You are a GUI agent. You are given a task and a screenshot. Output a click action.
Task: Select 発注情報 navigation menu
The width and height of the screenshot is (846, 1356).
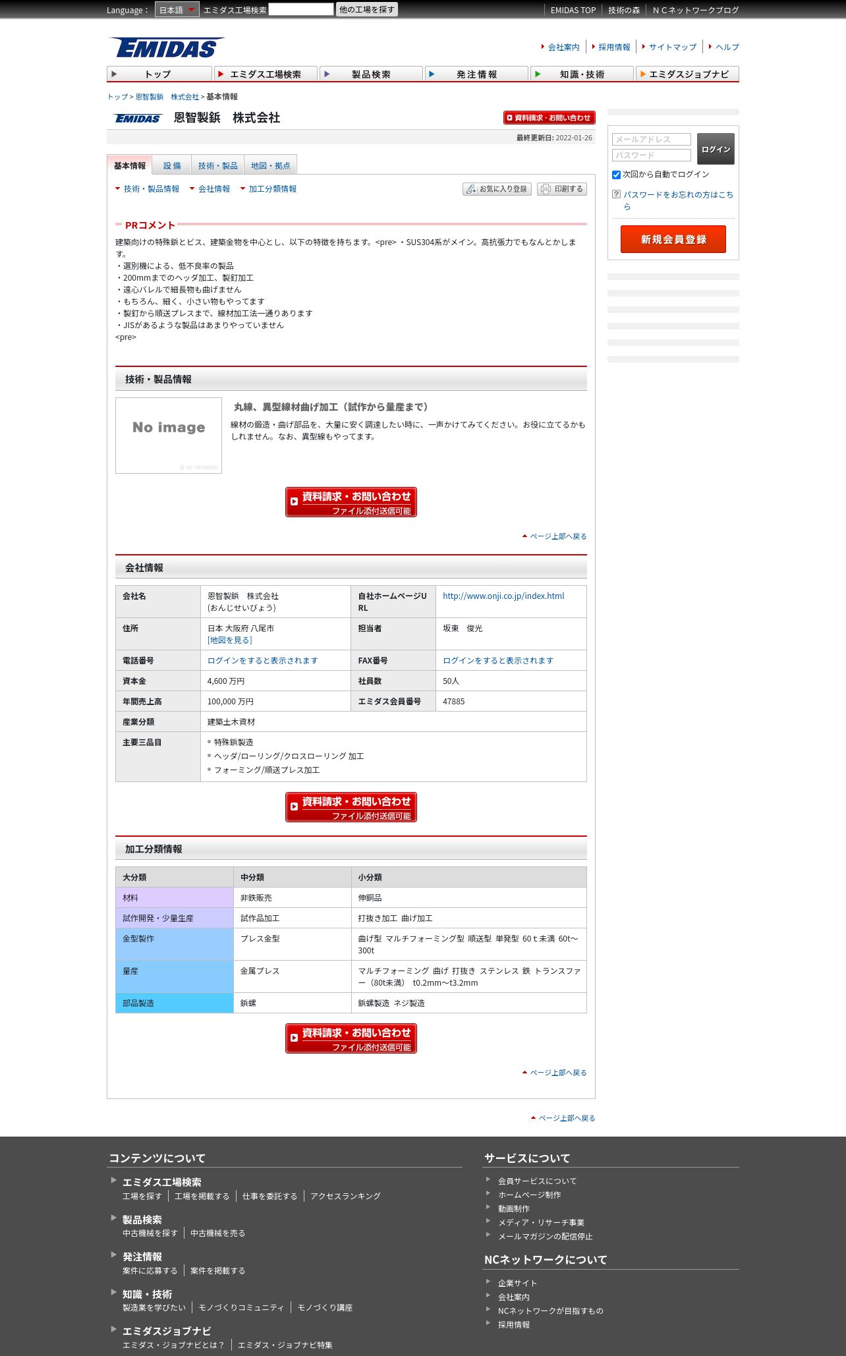point(476,74)
